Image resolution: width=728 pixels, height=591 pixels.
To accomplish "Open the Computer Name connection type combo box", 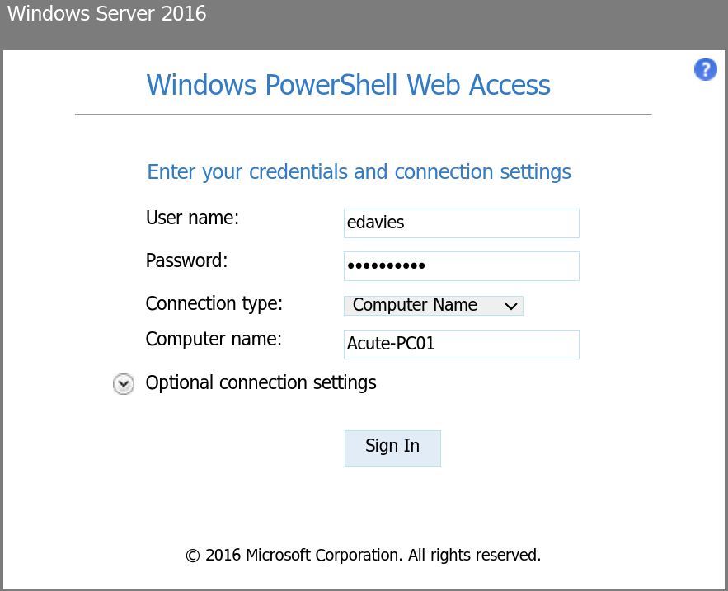I will click(x=433, y=306).
